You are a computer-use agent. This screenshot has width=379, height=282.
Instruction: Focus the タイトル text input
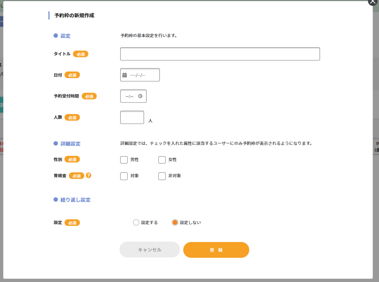[220, 54]
